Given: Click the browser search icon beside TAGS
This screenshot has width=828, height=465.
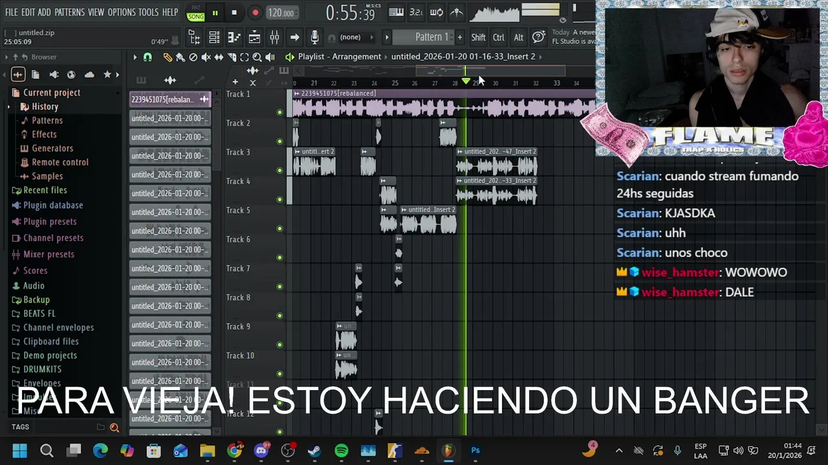Looking at the screenshot, I should click(114, 427).
